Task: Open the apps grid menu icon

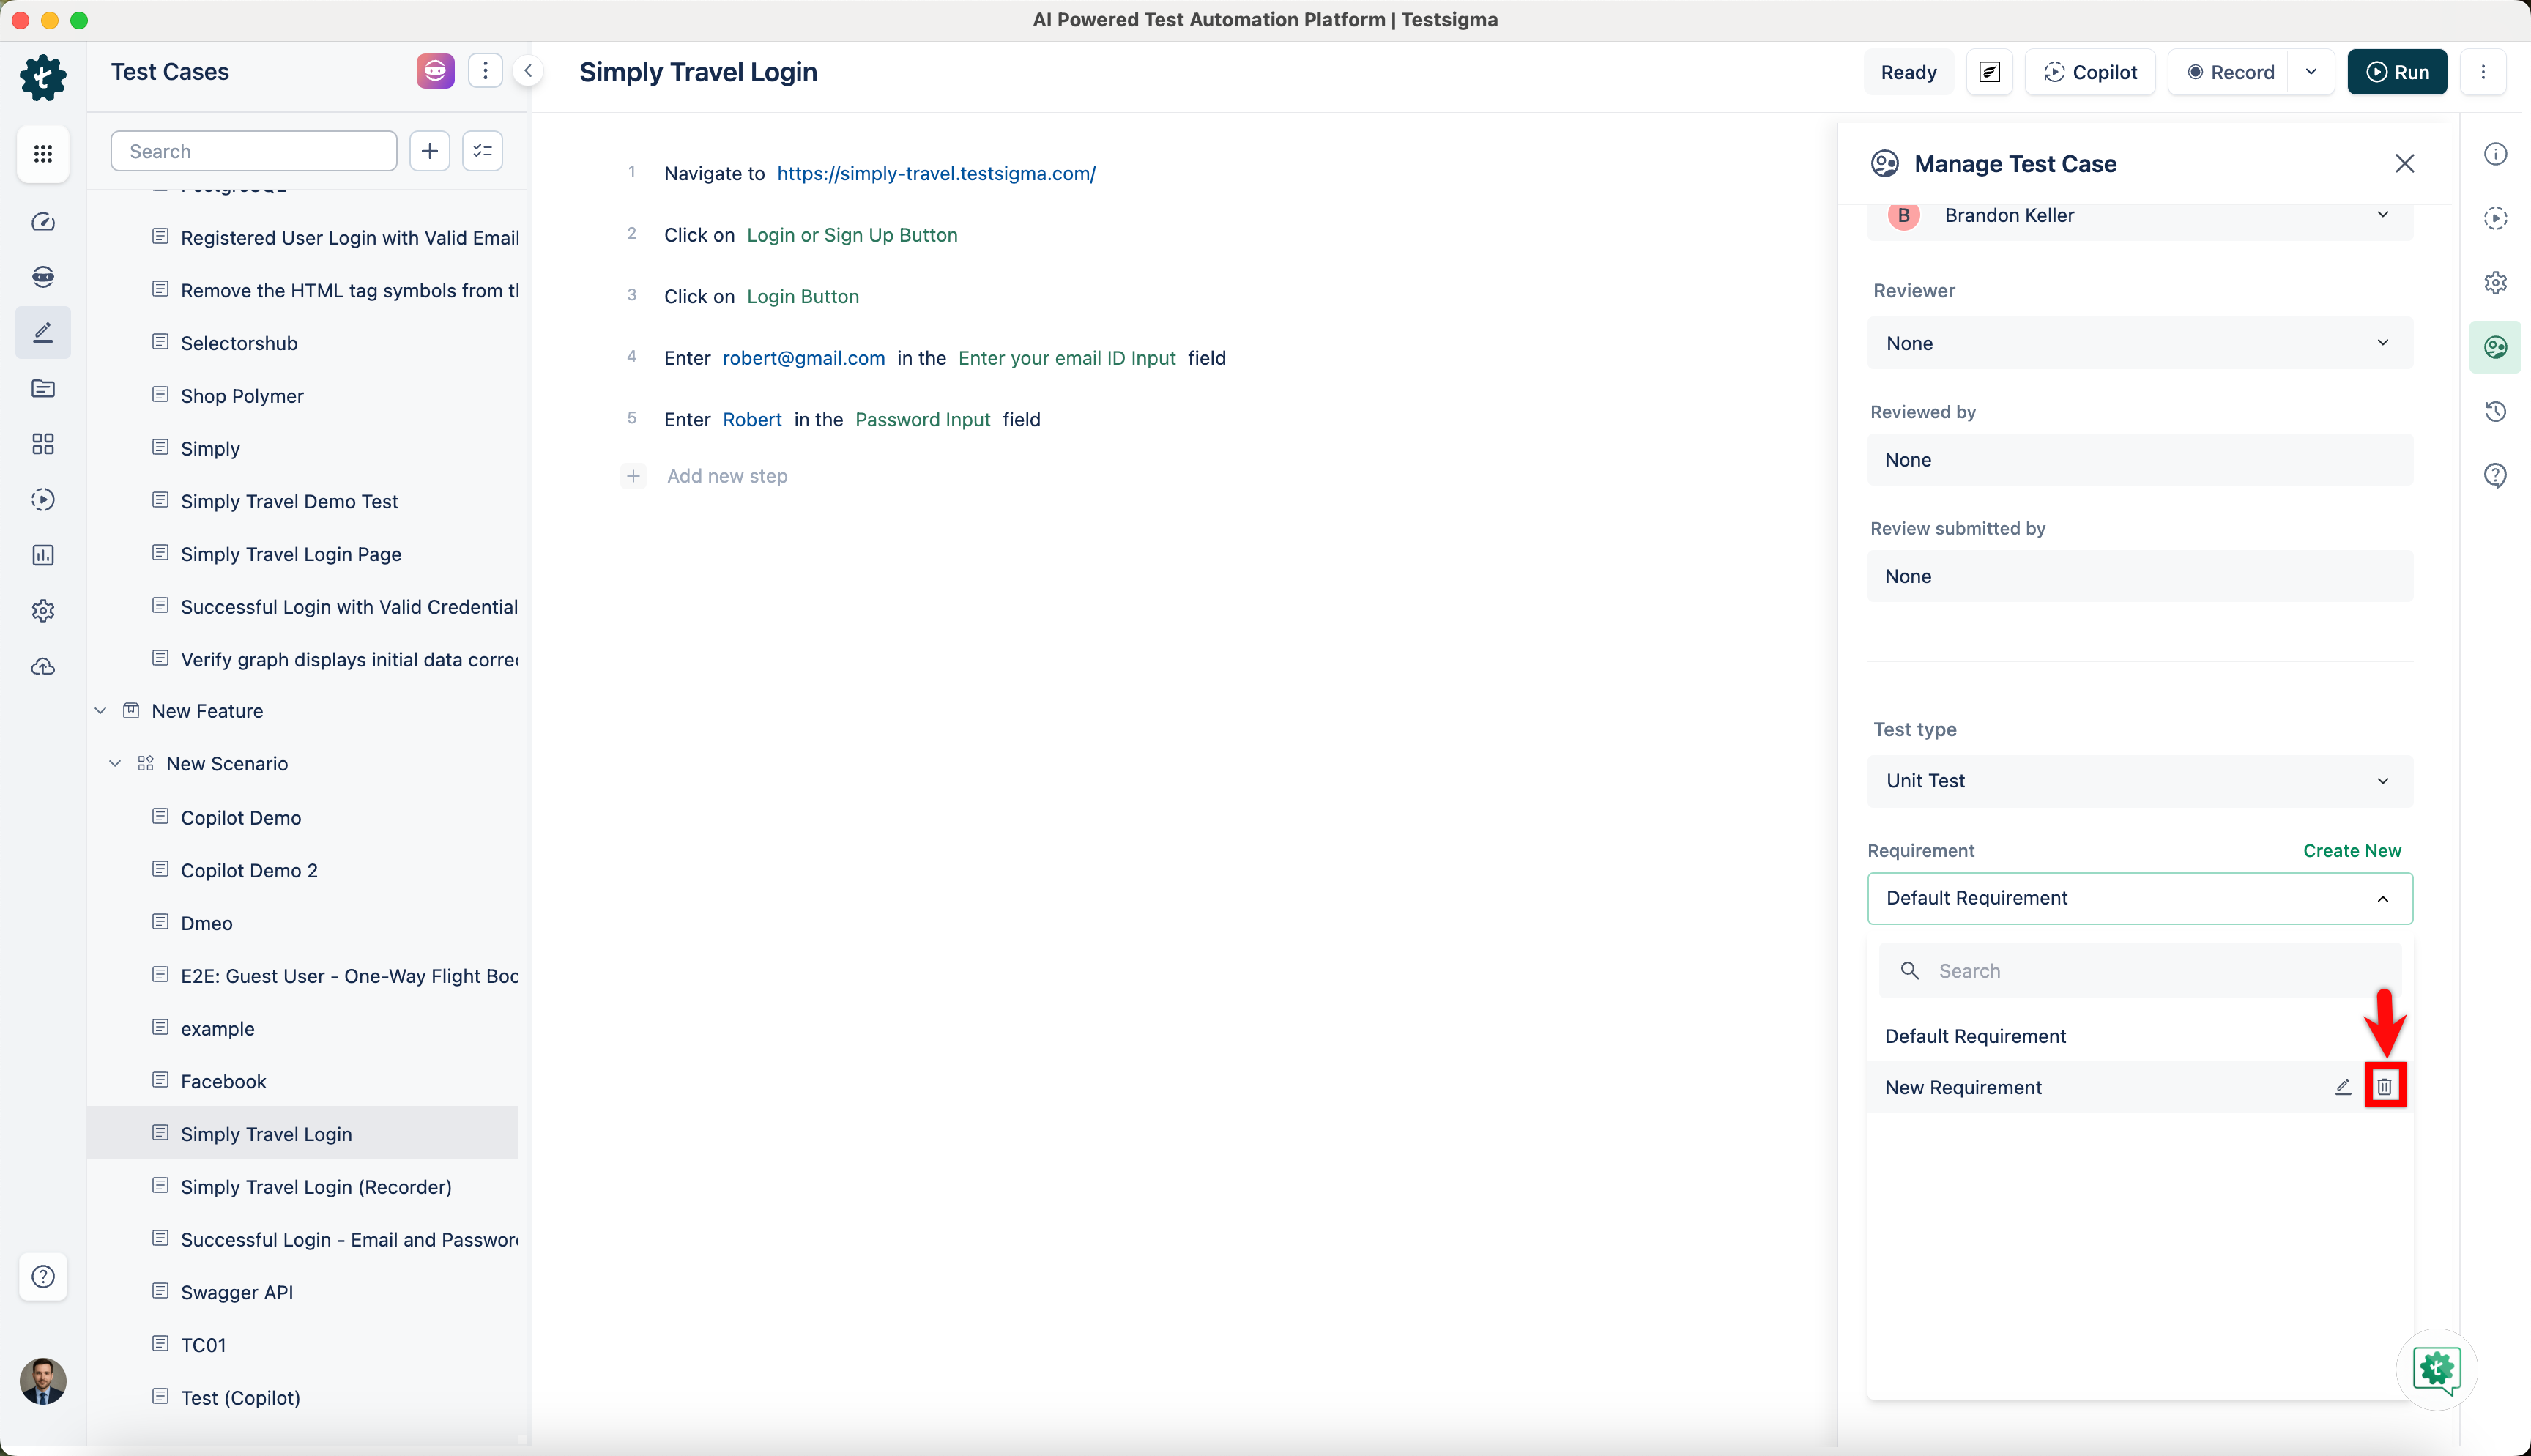Action: pos(43,153)
